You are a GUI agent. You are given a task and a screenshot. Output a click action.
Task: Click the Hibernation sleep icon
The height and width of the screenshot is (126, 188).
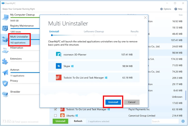(5, 50)
